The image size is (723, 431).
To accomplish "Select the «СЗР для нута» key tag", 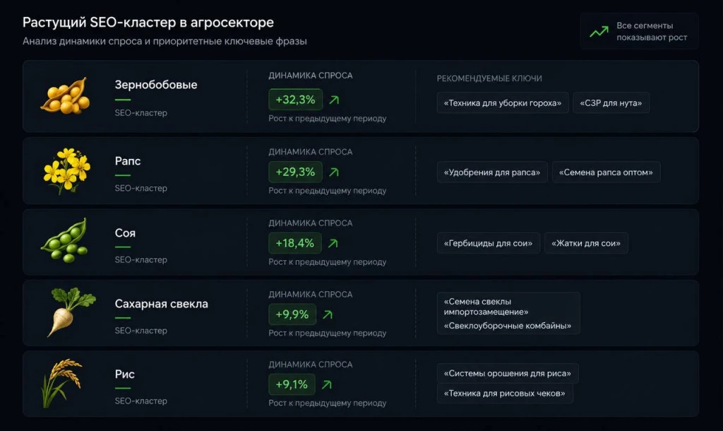I will (611, 103).
